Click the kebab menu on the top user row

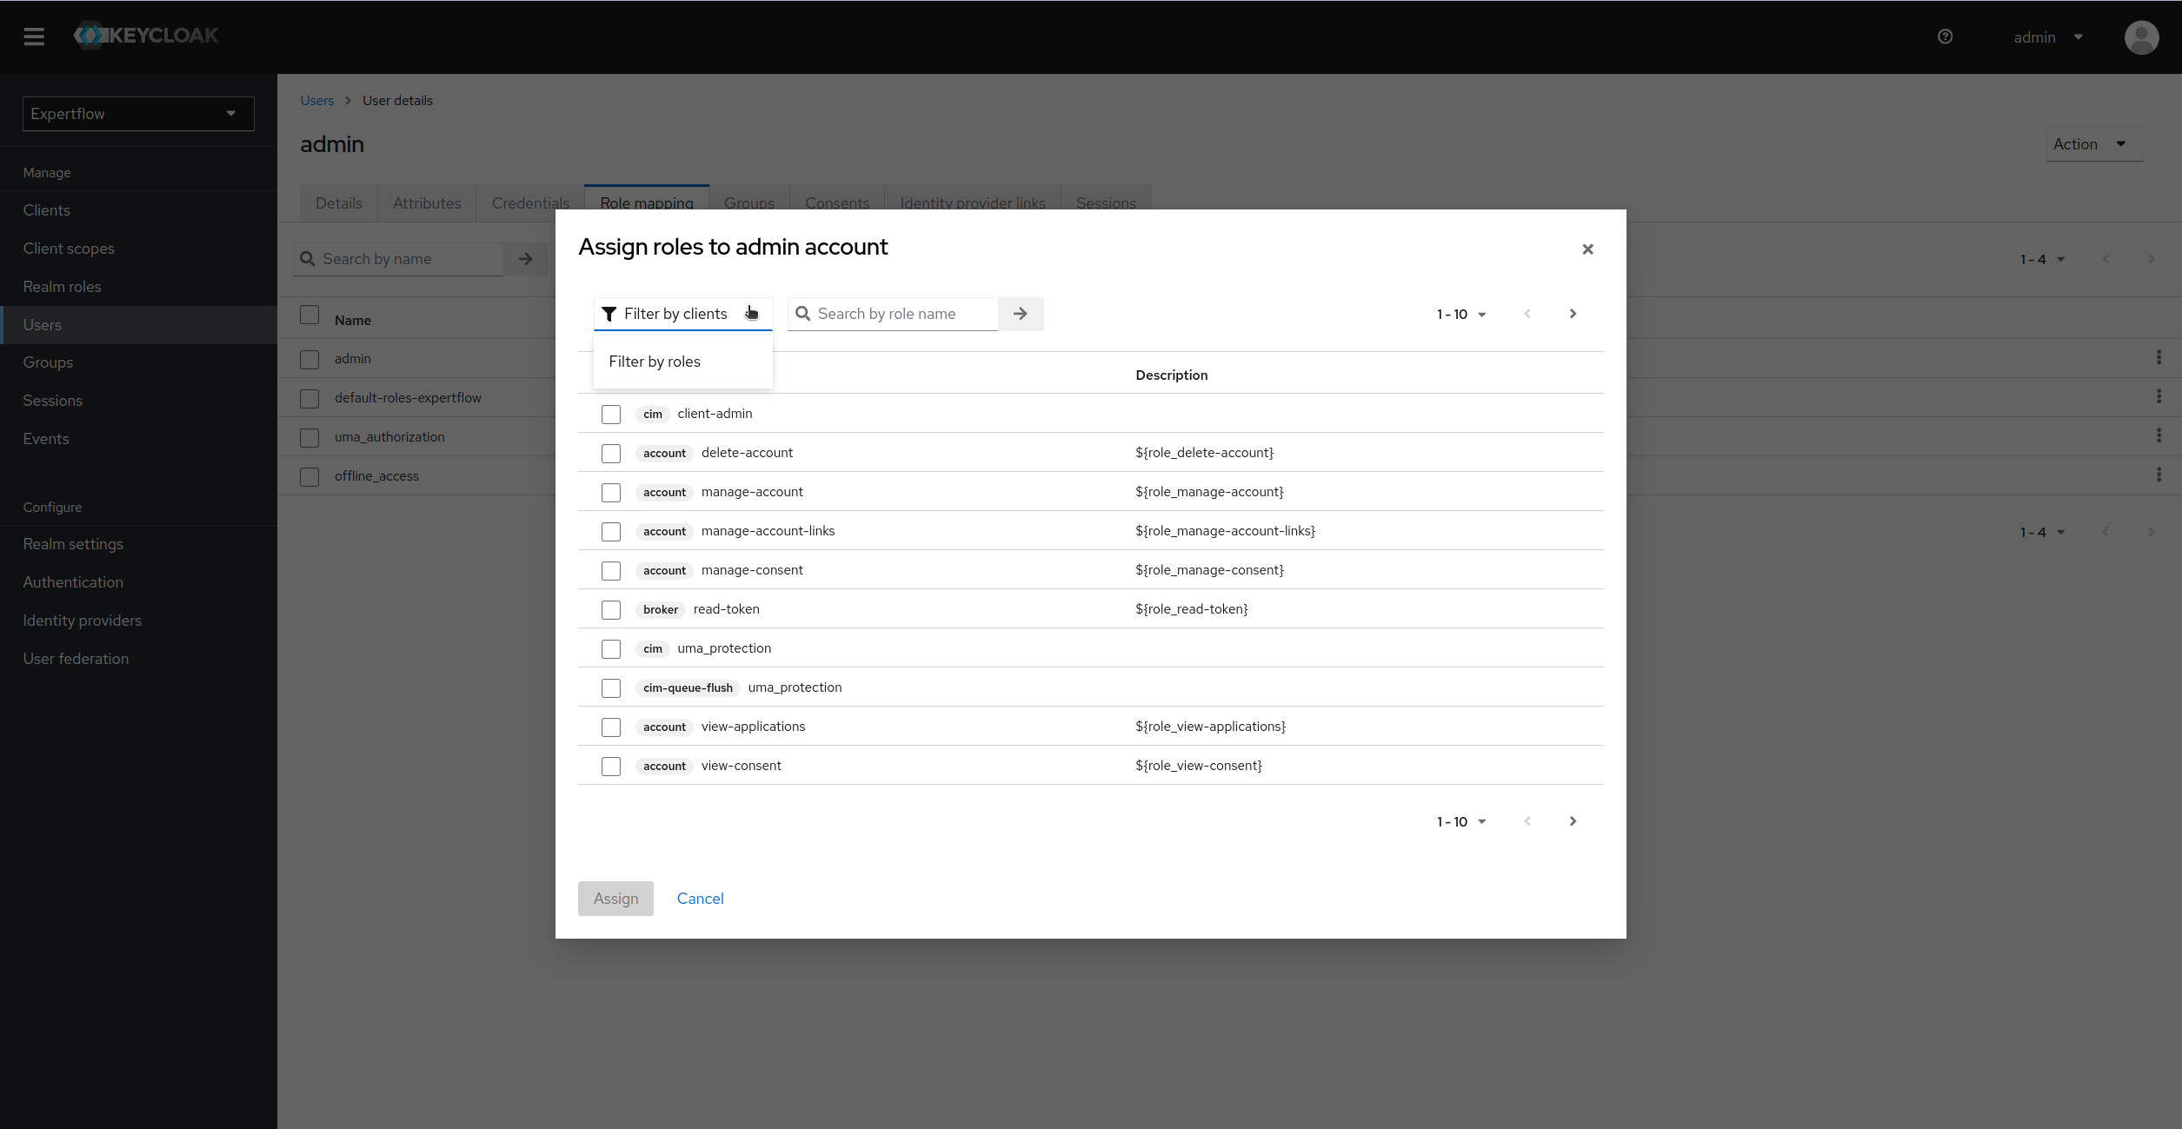2159,356
